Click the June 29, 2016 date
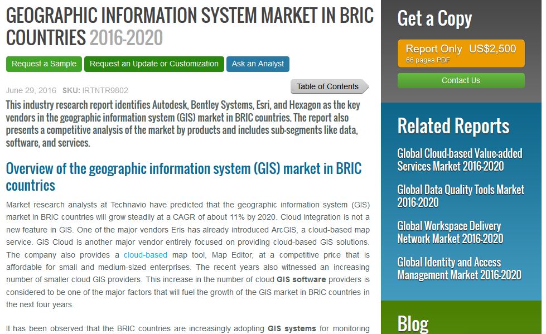This screenshot has width=546, height=334. [31, 90]
